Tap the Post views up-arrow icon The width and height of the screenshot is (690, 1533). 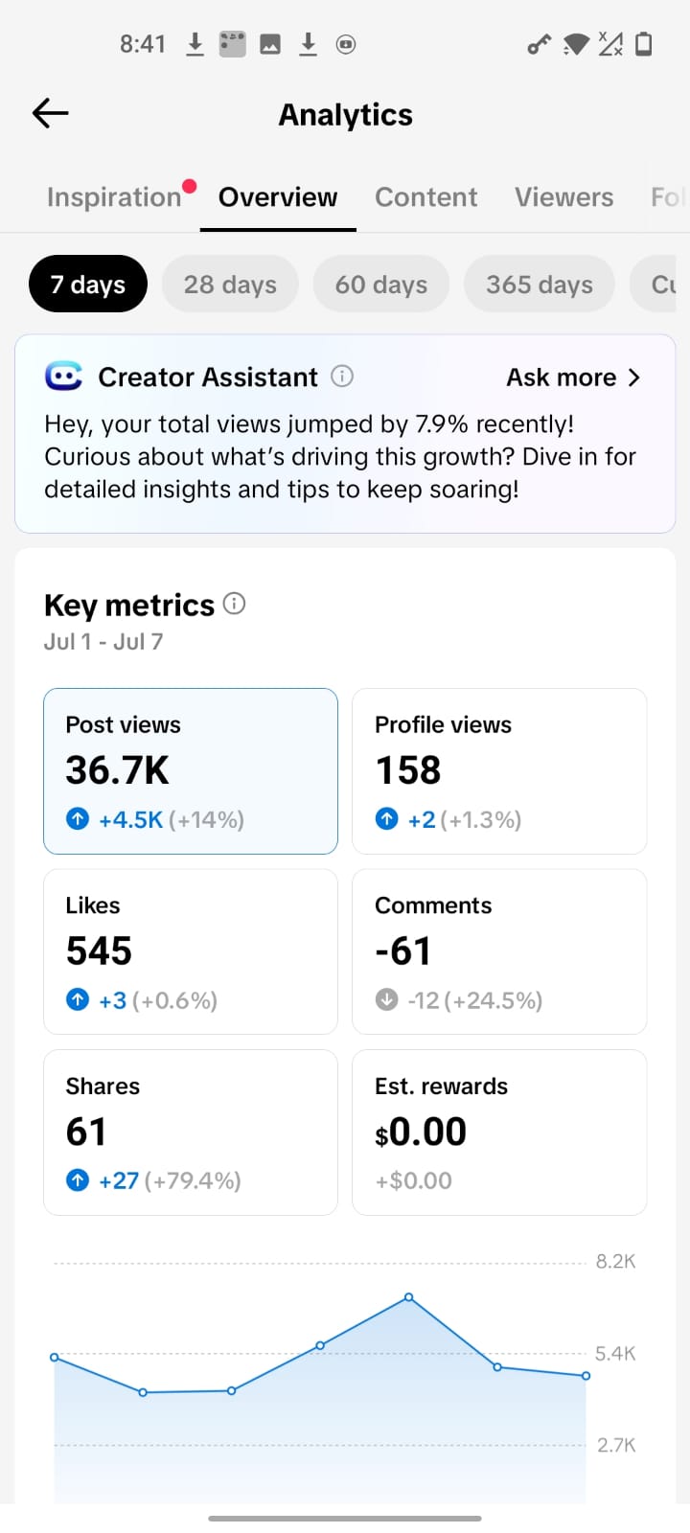(x=78, y=819)
